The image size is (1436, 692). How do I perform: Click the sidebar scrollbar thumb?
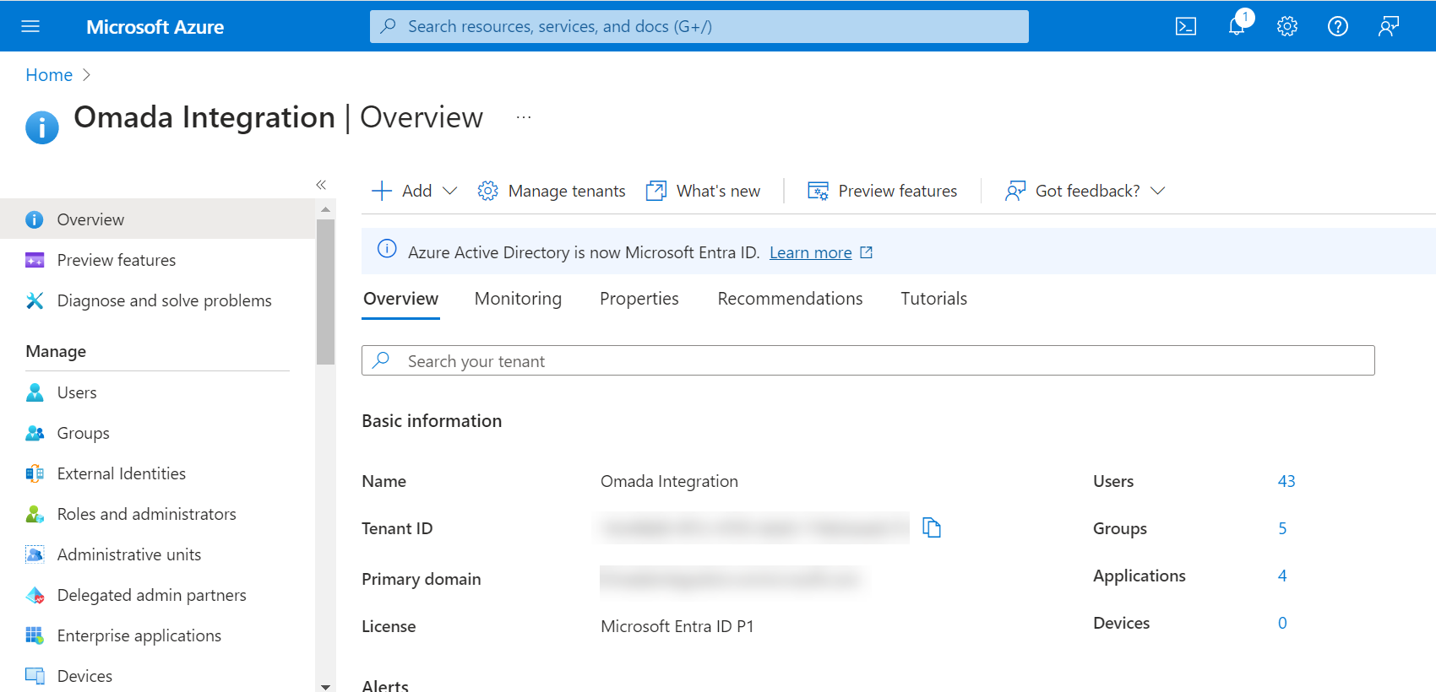click(x=325, y=291)
